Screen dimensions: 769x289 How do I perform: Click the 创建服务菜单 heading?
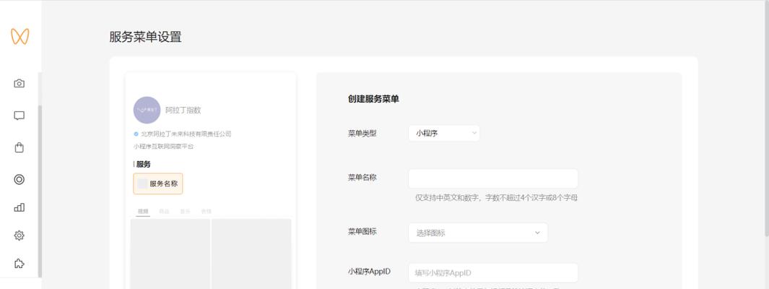373,99
